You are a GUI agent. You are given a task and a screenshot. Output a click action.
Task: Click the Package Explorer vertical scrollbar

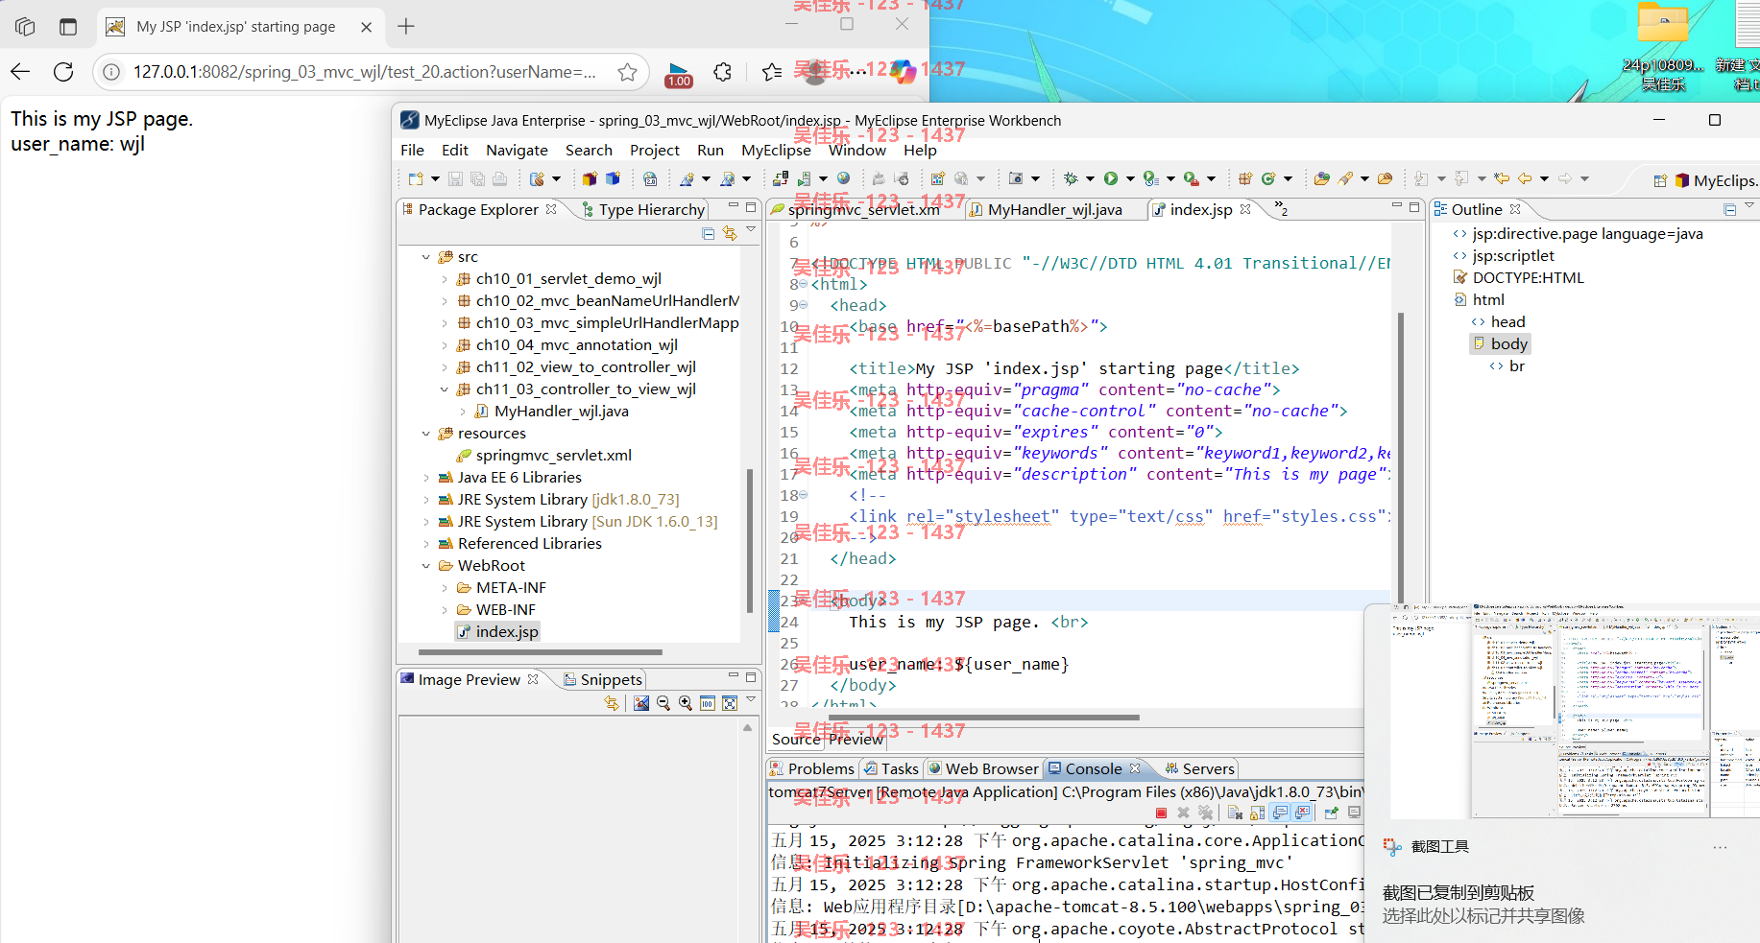tap(749, 540)
